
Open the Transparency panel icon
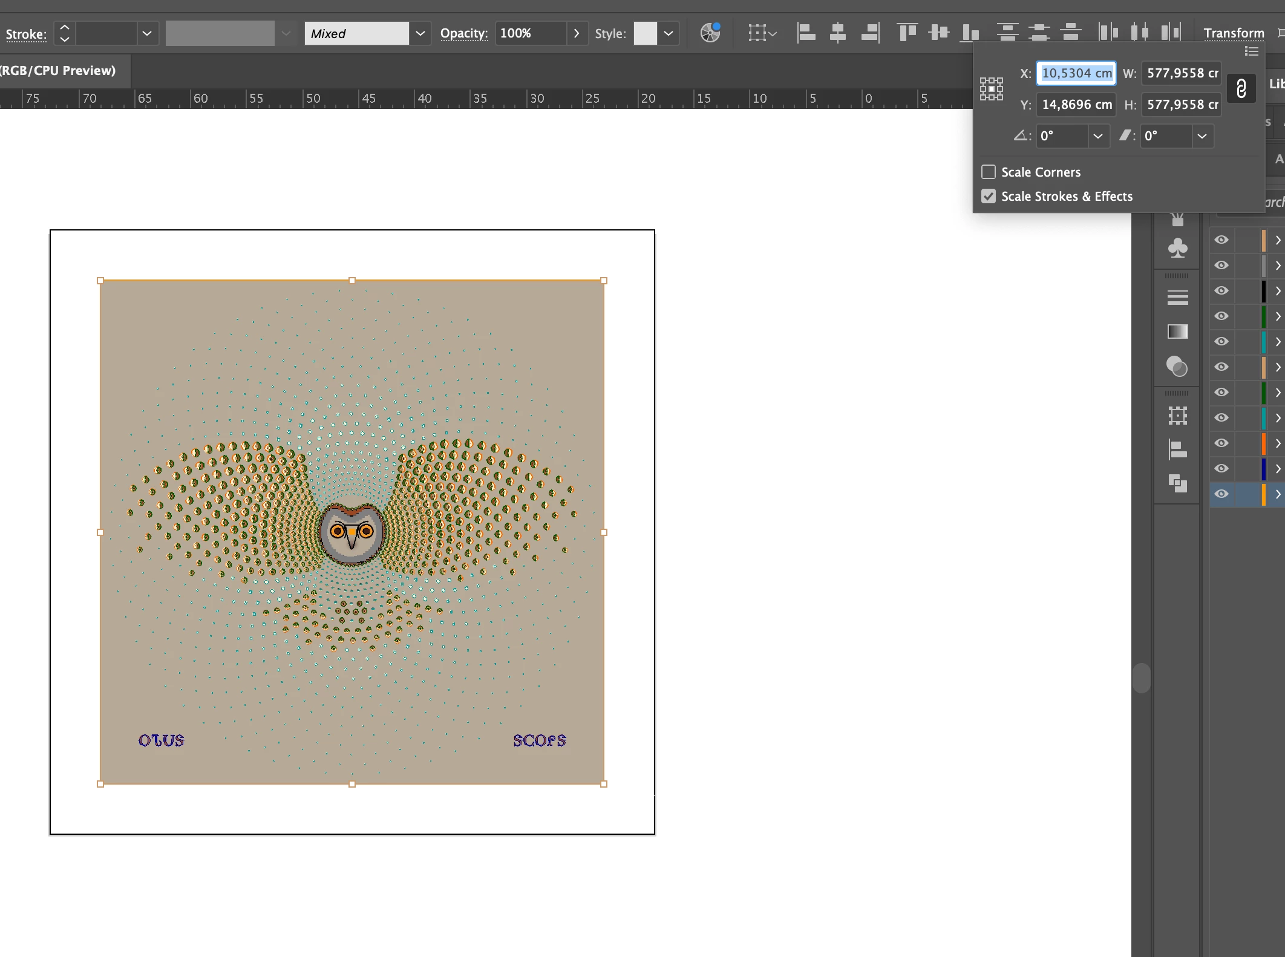(x=1177, y=367)
